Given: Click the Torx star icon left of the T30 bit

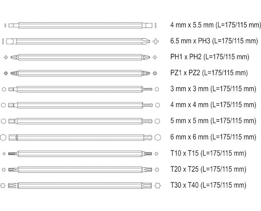Looking at the screenshot, I should 3,185.
